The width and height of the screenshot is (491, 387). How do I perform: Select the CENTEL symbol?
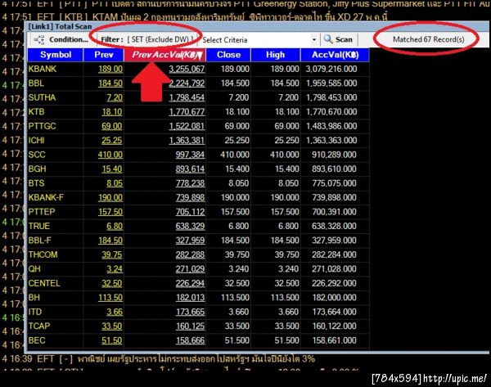(44, 283)
